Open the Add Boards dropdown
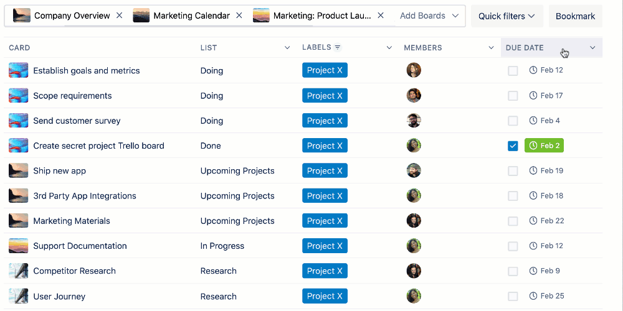The height and width of the screenshot is (311, 623). [x=430, y=16]
